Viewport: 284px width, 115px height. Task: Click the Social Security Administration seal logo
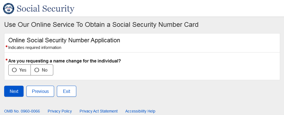[x=8, y=8]
